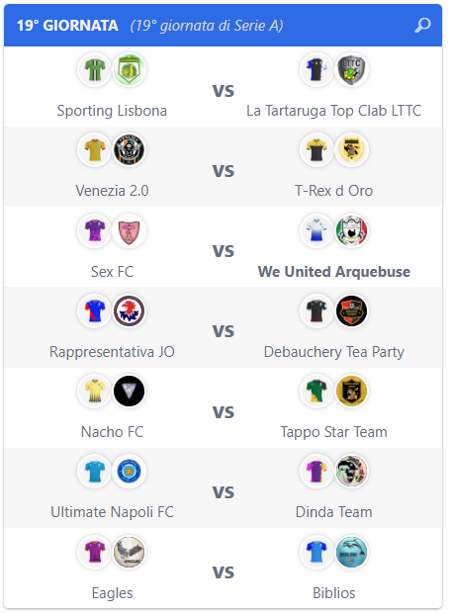This screenshot has height=615, width=450.
Task: Open the Dinda Team name link
Action: [x=334, y=512]
